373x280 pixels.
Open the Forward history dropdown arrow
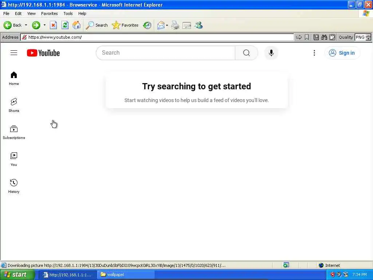(x=44, y=25)
